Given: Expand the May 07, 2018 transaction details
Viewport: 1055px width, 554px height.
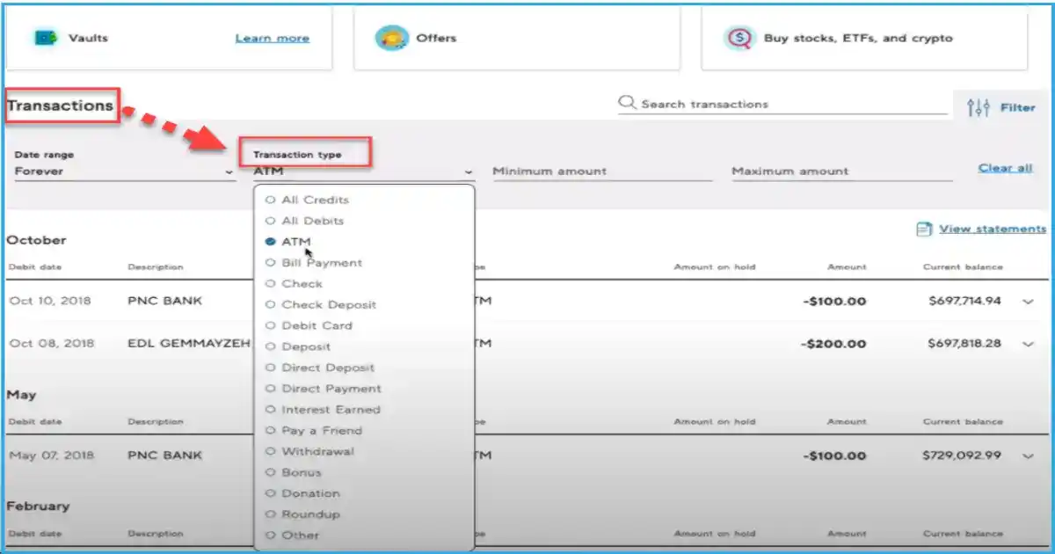Looking at the screenshot, I should [1028, 456].
